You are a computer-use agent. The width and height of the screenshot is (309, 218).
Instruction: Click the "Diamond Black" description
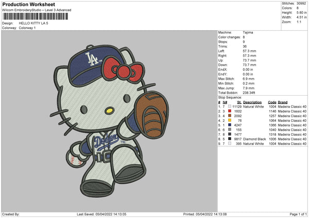[254, 139]
